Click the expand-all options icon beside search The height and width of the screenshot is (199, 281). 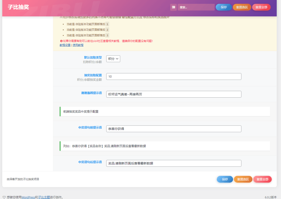173,7
